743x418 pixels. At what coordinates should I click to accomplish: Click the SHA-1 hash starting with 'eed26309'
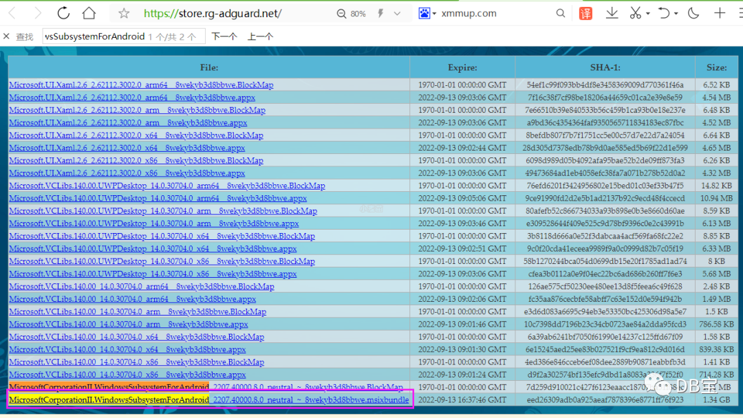[605, 400]
